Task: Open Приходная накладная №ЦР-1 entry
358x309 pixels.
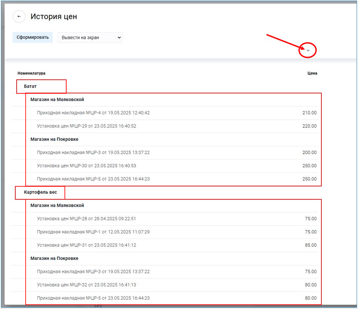Action: coord(93,232)
